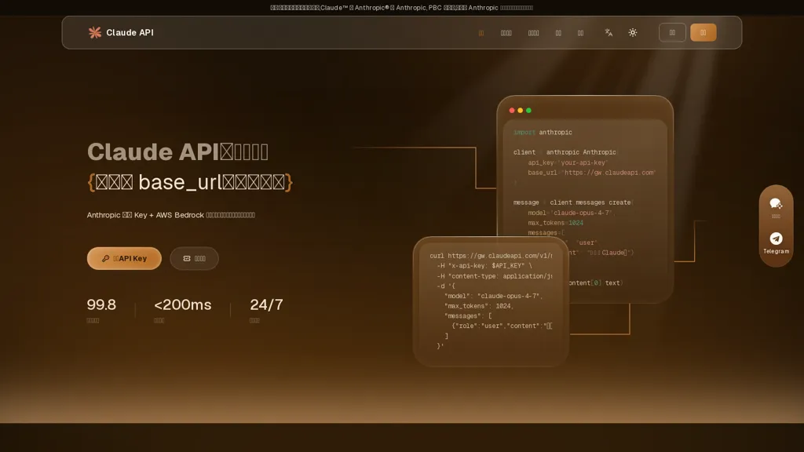Click "max_tokens": 1024 in the curl snippet

[478, 306]
